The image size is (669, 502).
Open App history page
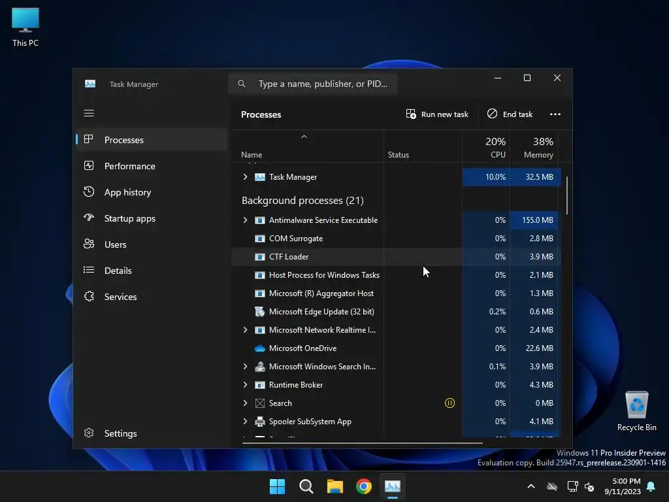click(152, 192)
